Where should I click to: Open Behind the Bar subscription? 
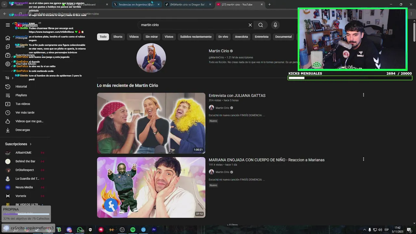tap(25, 161)
